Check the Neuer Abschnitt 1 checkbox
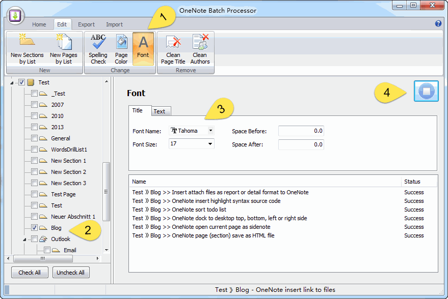The width and height of the screenshot is (448, 299). 34,216
